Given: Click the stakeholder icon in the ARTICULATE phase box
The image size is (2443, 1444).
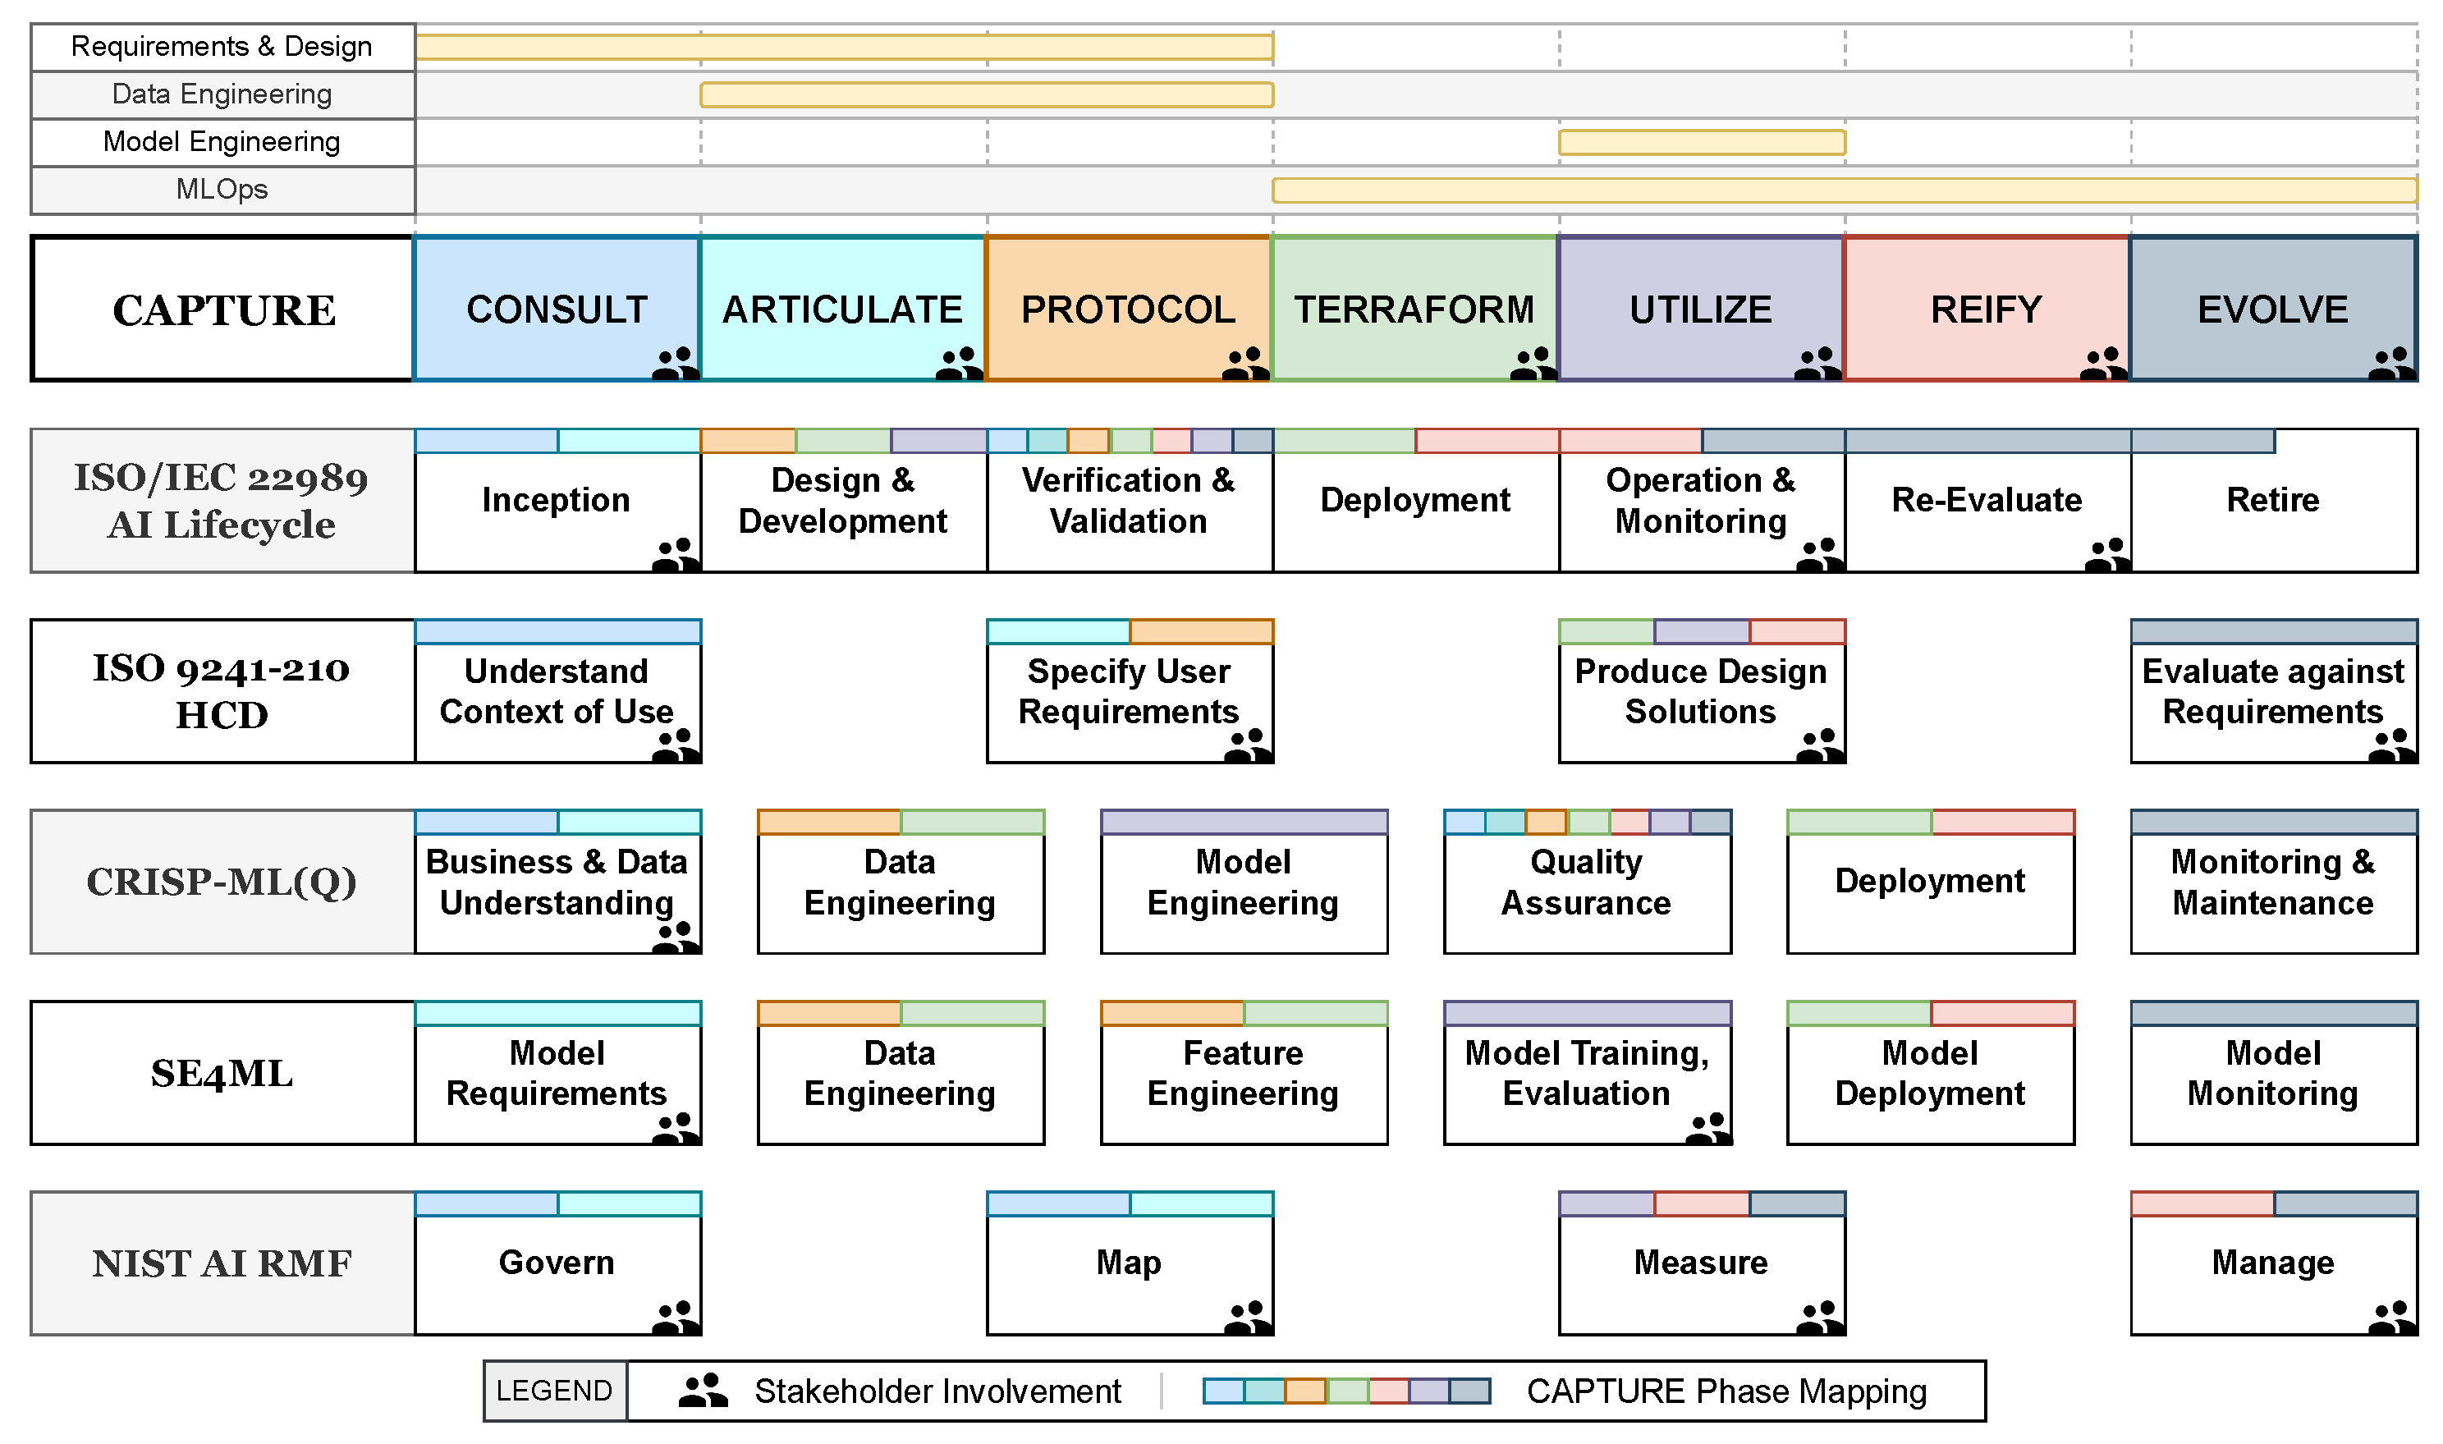Looking at the screenshot, I should [x=958, y=363].
